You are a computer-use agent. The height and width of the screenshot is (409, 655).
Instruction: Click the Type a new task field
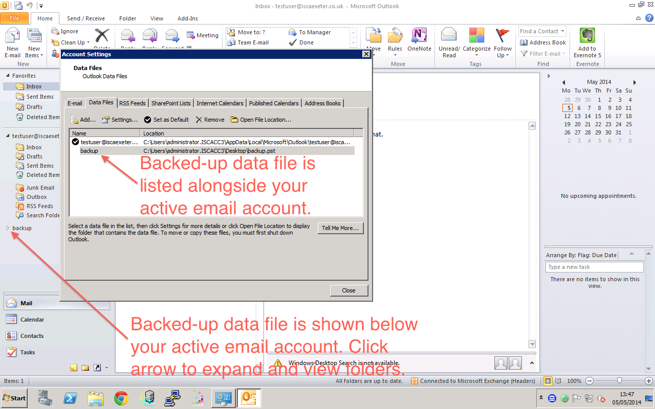[594, 267]
